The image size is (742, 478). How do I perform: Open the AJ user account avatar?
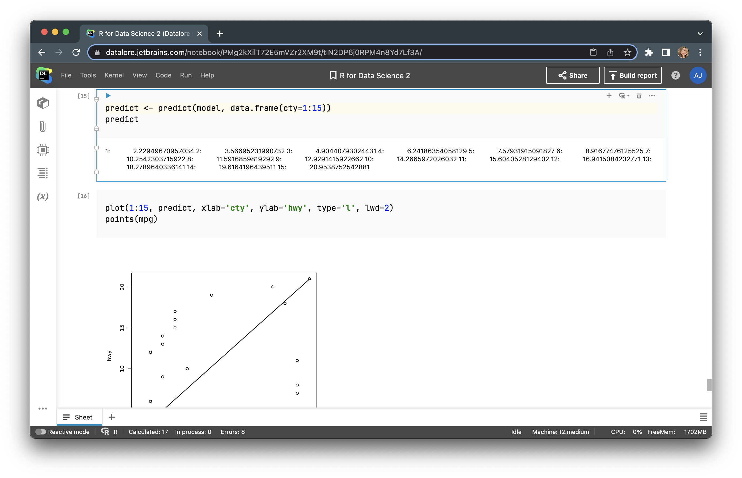(x=698, y=75)
